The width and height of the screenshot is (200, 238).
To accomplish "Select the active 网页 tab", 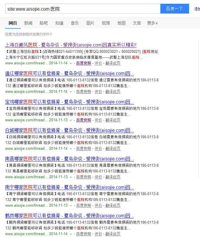I will coord(13,23).
